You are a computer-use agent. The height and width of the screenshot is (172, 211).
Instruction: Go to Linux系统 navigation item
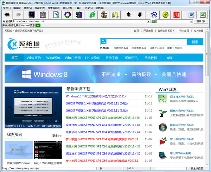coord(92,58)
